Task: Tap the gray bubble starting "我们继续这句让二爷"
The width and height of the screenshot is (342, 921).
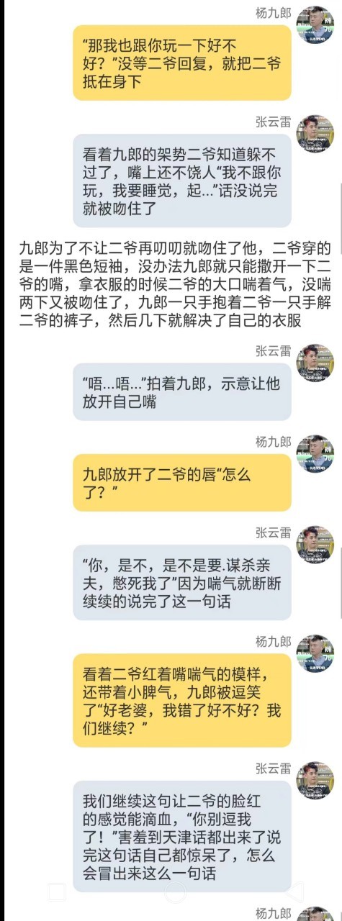Action: (182, 836)
